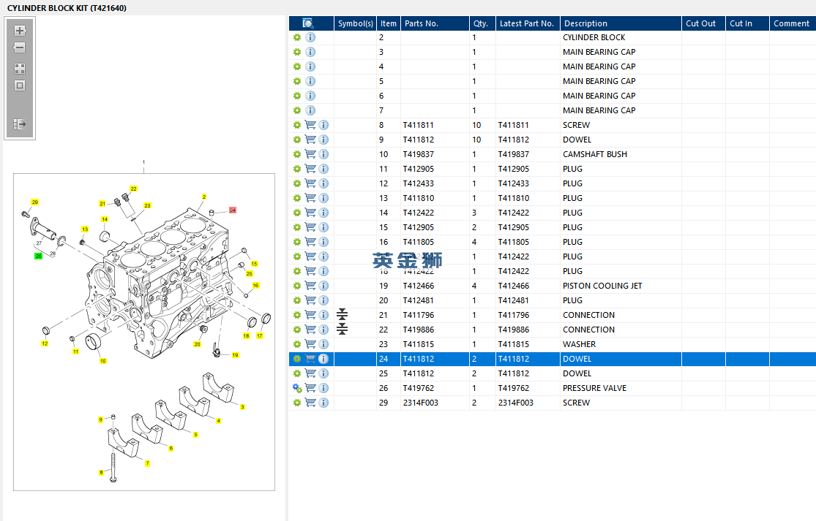Zoom out of the parts diagram

20,48
